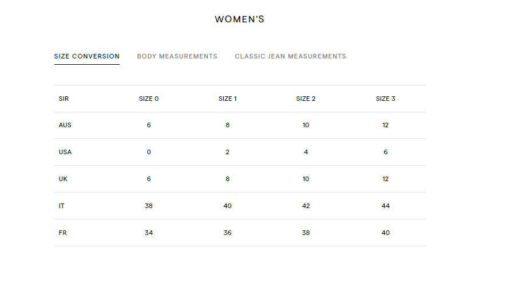The image size is (518, 286).
Task: Click the FR value 34 under Size 0
Action: coord(149,233)
